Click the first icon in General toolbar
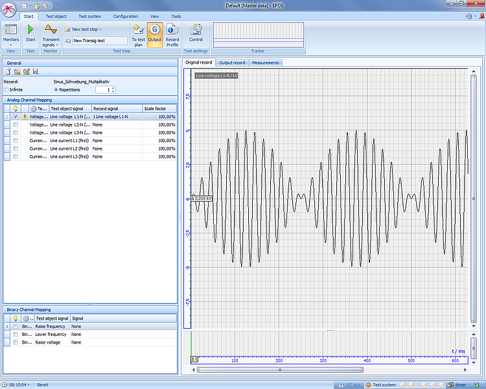Image resolution: width=486 pixels, height=389 pixels. [x=8, y=71]
